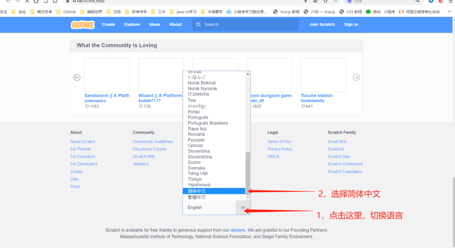Open the Sandstorm project thumbnail

[107, 75]
